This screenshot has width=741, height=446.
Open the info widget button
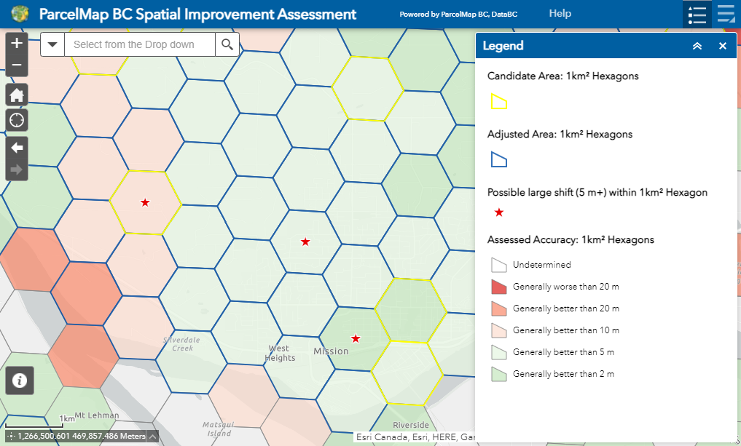[20, 381]
